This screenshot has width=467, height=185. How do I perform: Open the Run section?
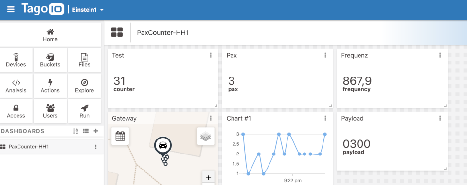point(85,111)
